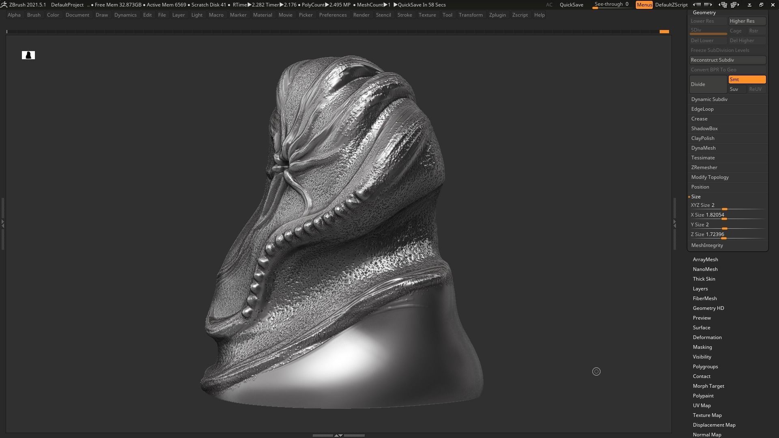Image resolution: width=779 pixels, height=438 pixels.
Task: Open the Polygroups subpalette
Action: coord(705,367)
